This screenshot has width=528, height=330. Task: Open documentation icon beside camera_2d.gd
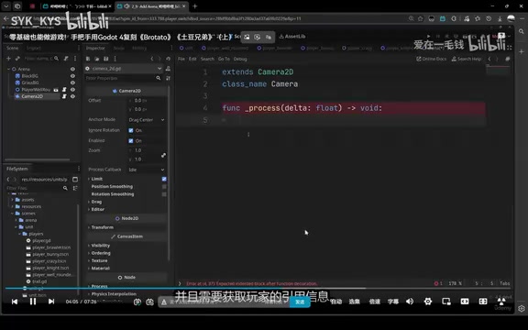tap(168, 69)
